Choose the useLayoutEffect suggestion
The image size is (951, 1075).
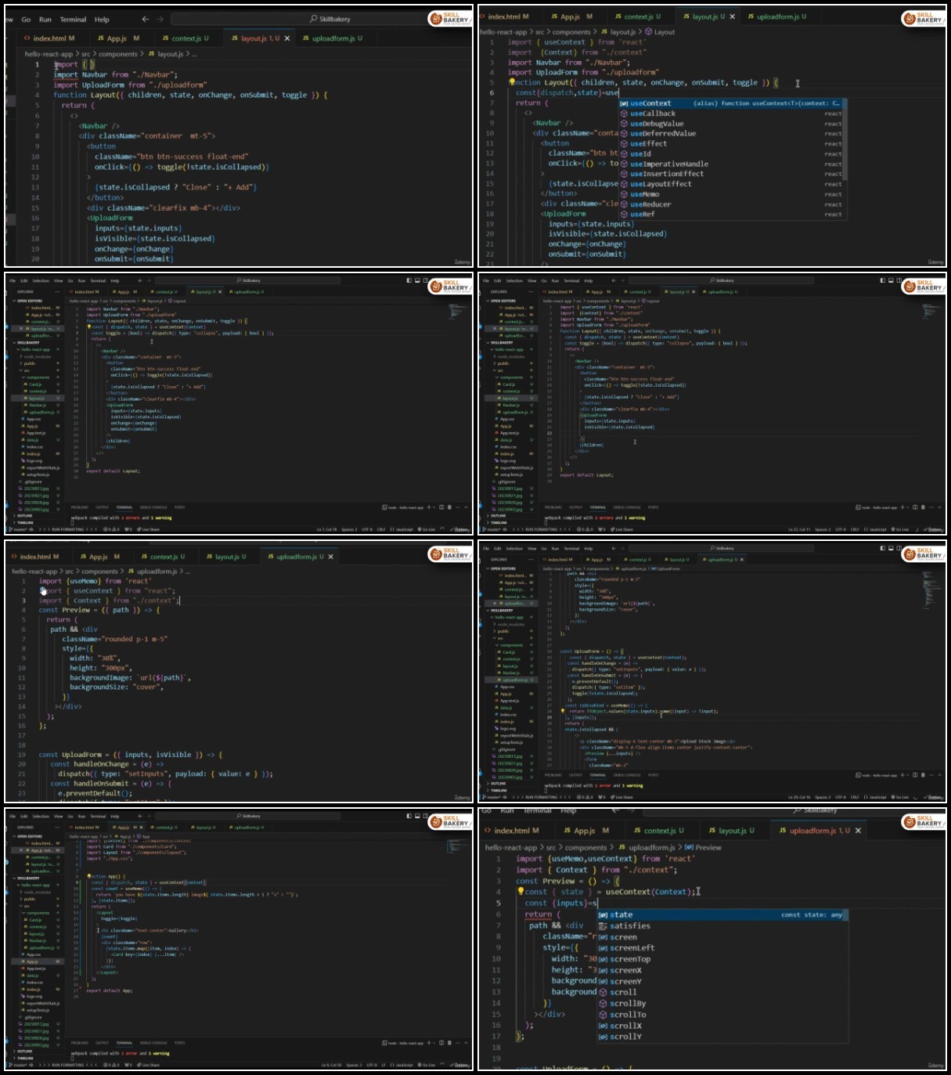point(731,184)
